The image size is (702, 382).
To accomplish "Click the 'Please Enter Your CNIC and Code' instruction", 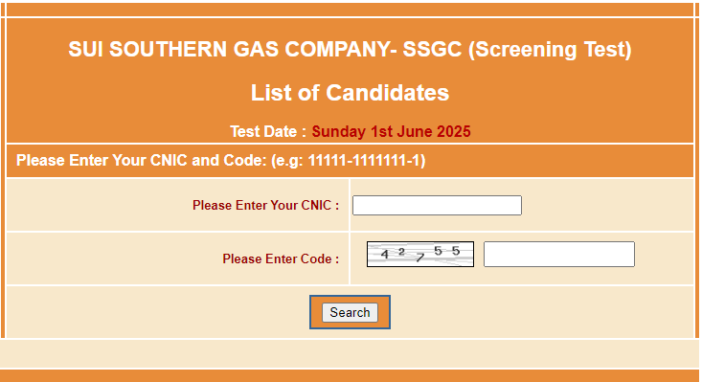I will pyautogui.click(x=142, y=160).
